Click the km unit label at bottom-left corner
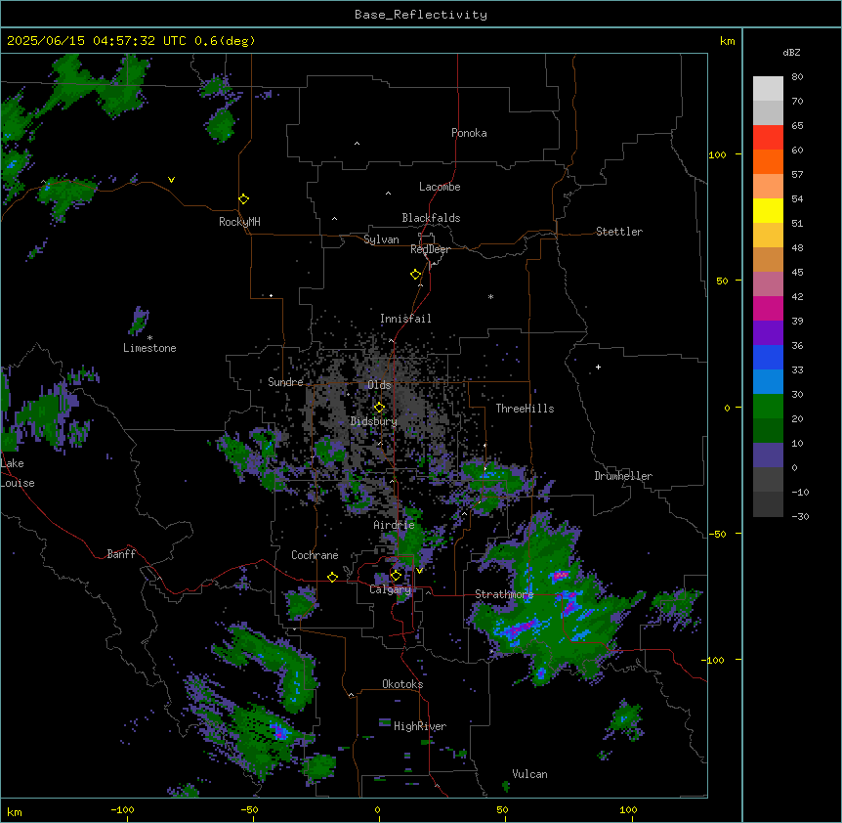 click(15, 811)
